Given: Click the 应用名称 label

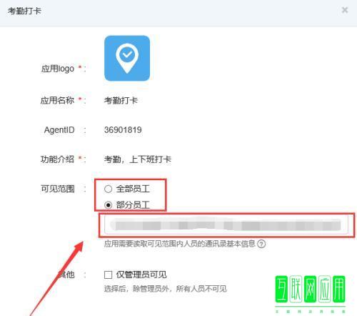Looking at the screenshot, I should tap(57, 100).
